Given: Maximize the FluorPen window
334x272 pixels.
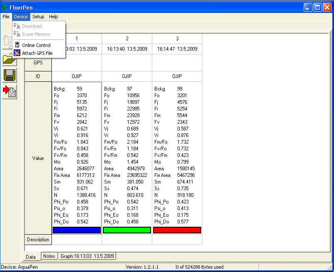Looking at the screenshot, I should point(317,7).
